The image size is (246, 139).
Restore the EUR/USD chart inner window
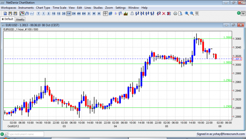[x=234, y=25]
